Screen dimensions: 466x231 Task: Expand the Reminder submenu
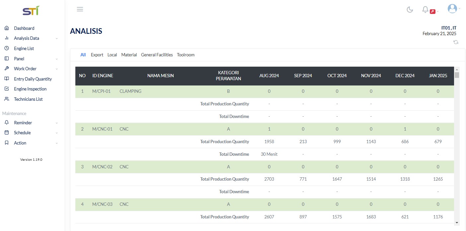pos(32,123)
